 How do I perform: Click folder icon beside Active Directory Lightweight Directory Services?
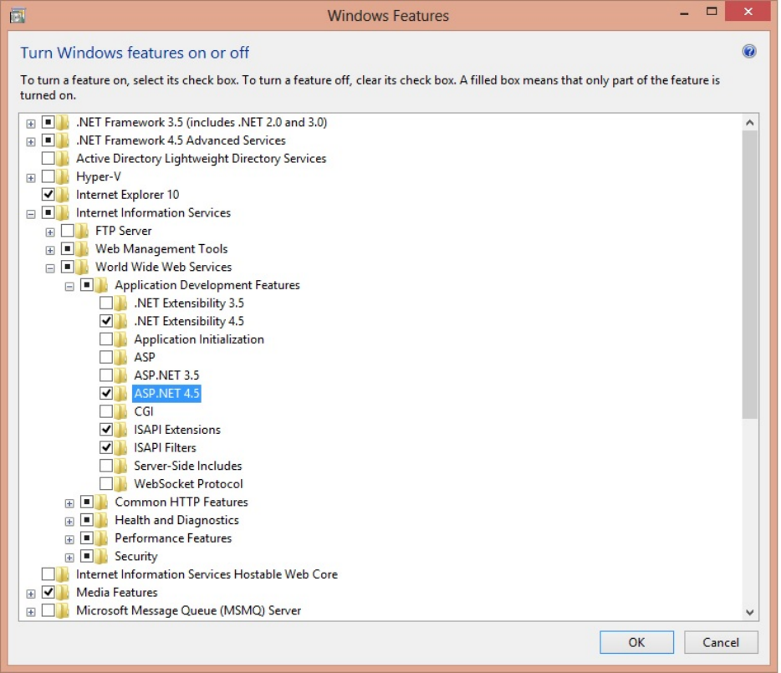[63, 158]
